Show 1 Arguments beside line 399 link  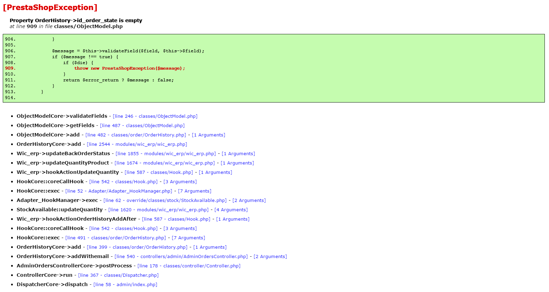[210, 247]
